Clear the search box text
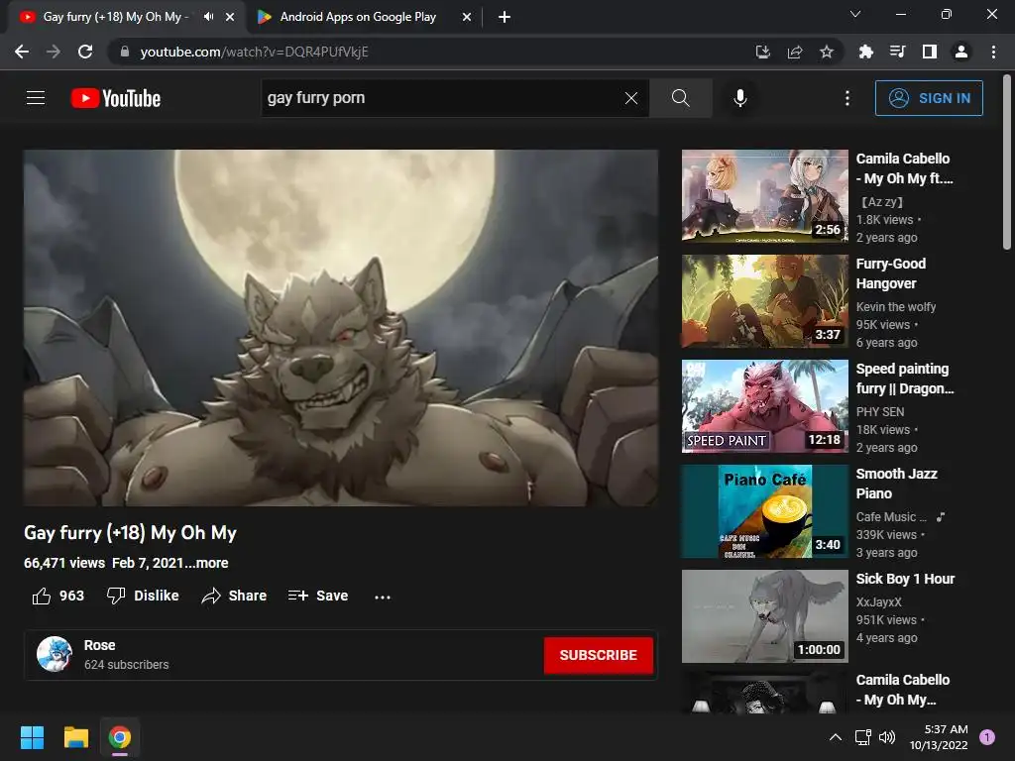 pyautogui.click(x=631, y=98)
